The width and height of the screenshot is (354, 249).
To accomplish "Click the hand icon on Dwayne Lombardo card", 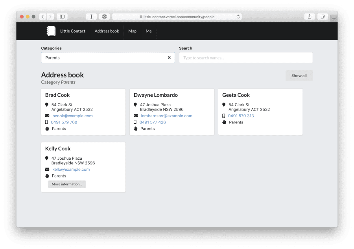I will pyautogui.click(x=135, y=129).
